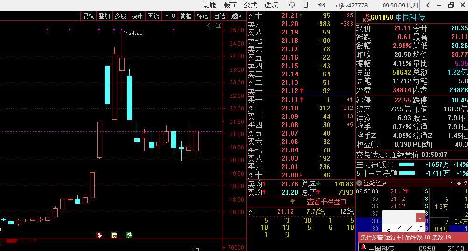Click the 买十 21.00 order row
Viewport: 468px width, 251px height.
(301, 176)
